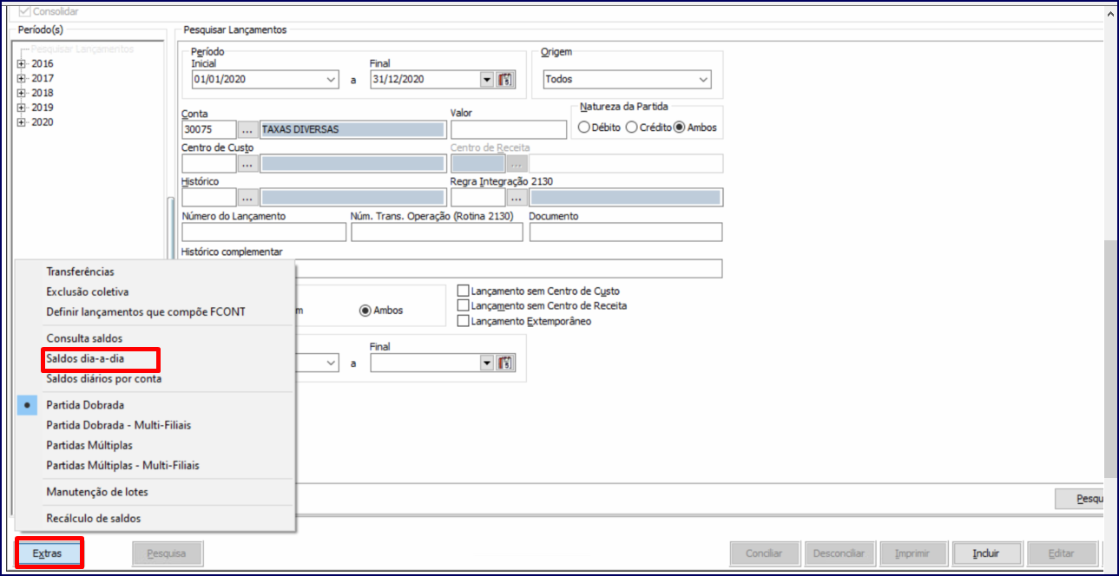Expand the 2020 period tree node
This screenshot has height=576, width=1119.
[22, 123]
